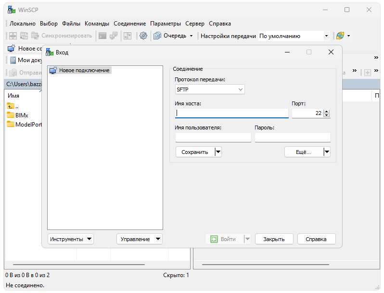Open the Справка menu in the menu bar
Screen dimensions: 384x293
pos(220,23)
